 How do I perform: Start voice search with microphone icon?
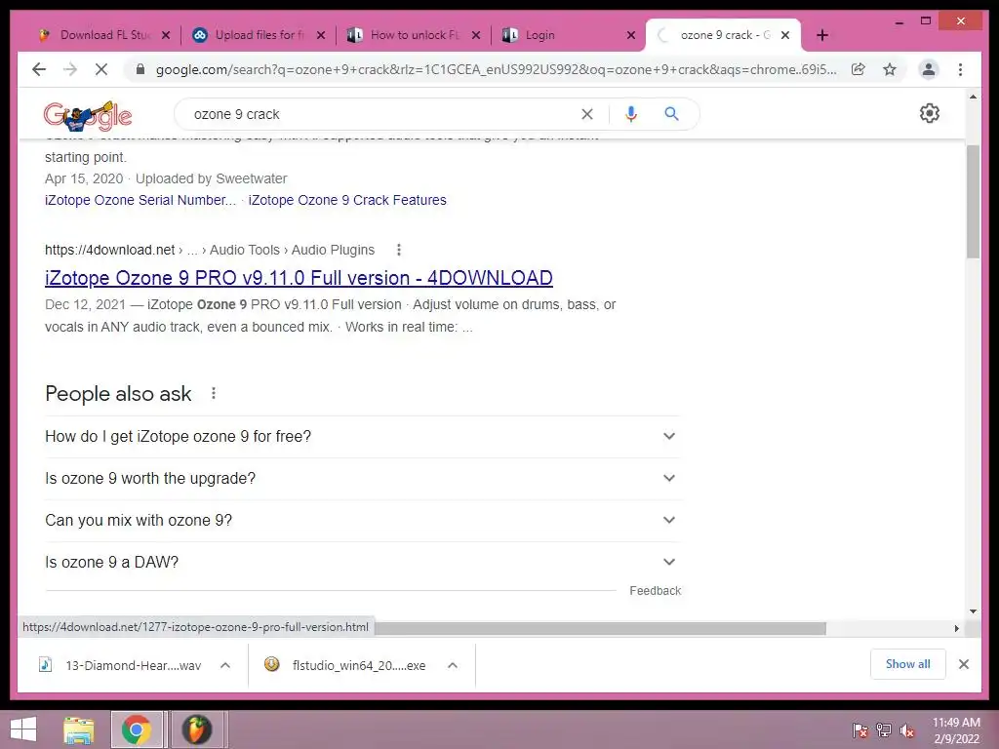click(x=631, y=114)
